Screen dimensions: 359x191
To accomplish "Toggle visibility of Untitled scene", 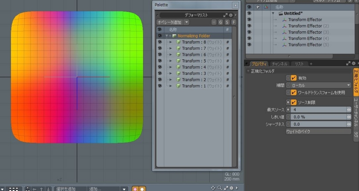I will (249, 14).
